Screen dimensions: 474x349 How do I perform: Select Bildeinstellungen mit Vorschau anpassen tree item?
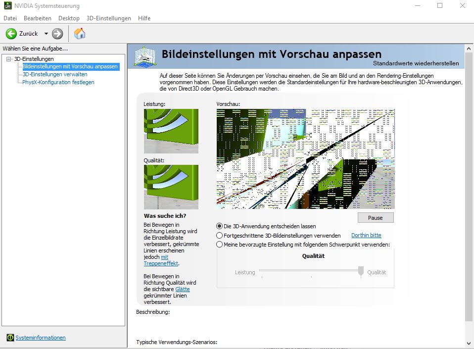tap(70, 66)
